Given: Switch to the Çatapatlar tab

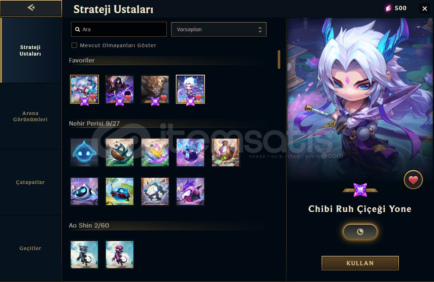Looking at the screenshot, I should (30, 182).
